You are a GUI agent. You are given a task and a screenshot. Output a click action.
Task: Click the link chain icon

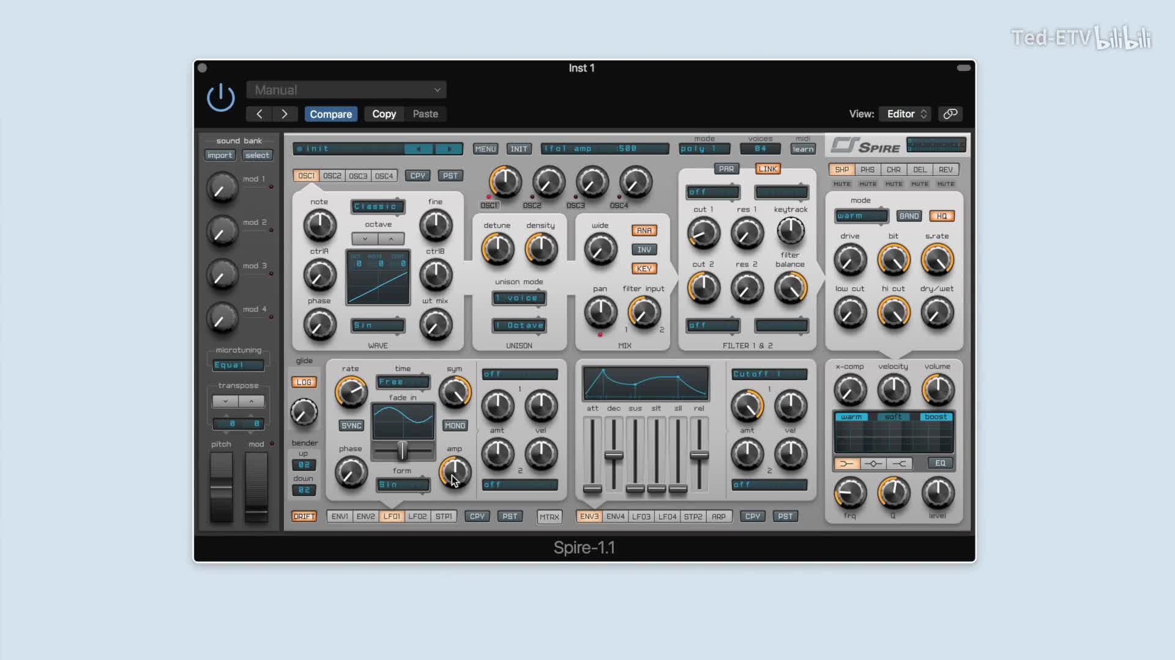(950, 114)
